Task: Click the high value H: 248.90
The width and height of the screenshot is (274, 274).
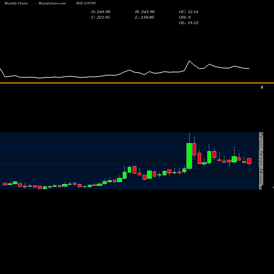Action: pos(145,12)
